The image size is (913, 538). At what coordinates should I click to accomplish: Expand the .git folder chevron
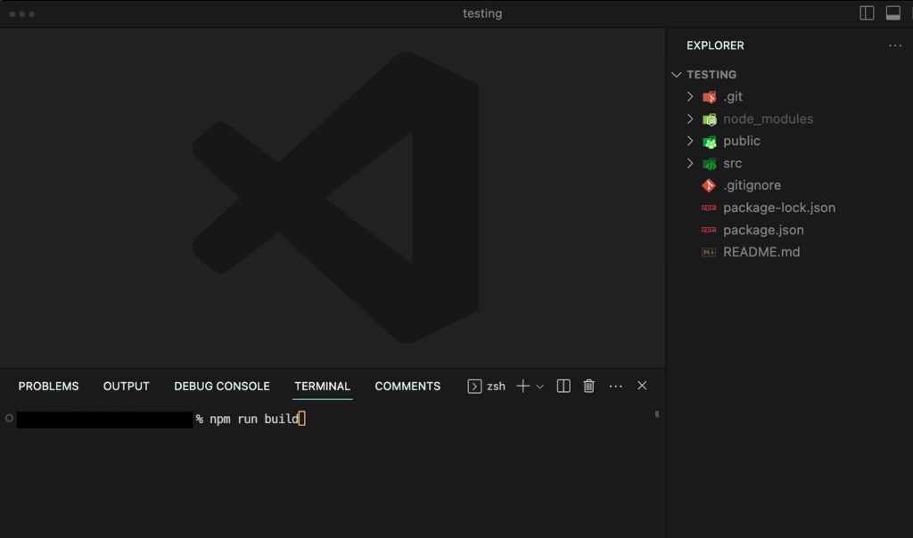point(690,96)
